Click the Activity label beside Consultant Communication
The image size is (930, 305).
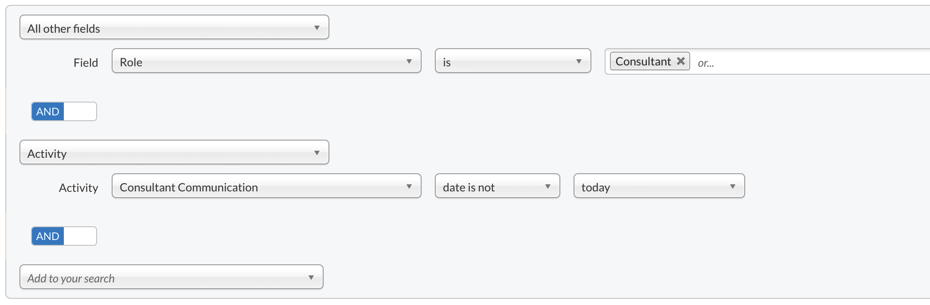pos(78,188)
